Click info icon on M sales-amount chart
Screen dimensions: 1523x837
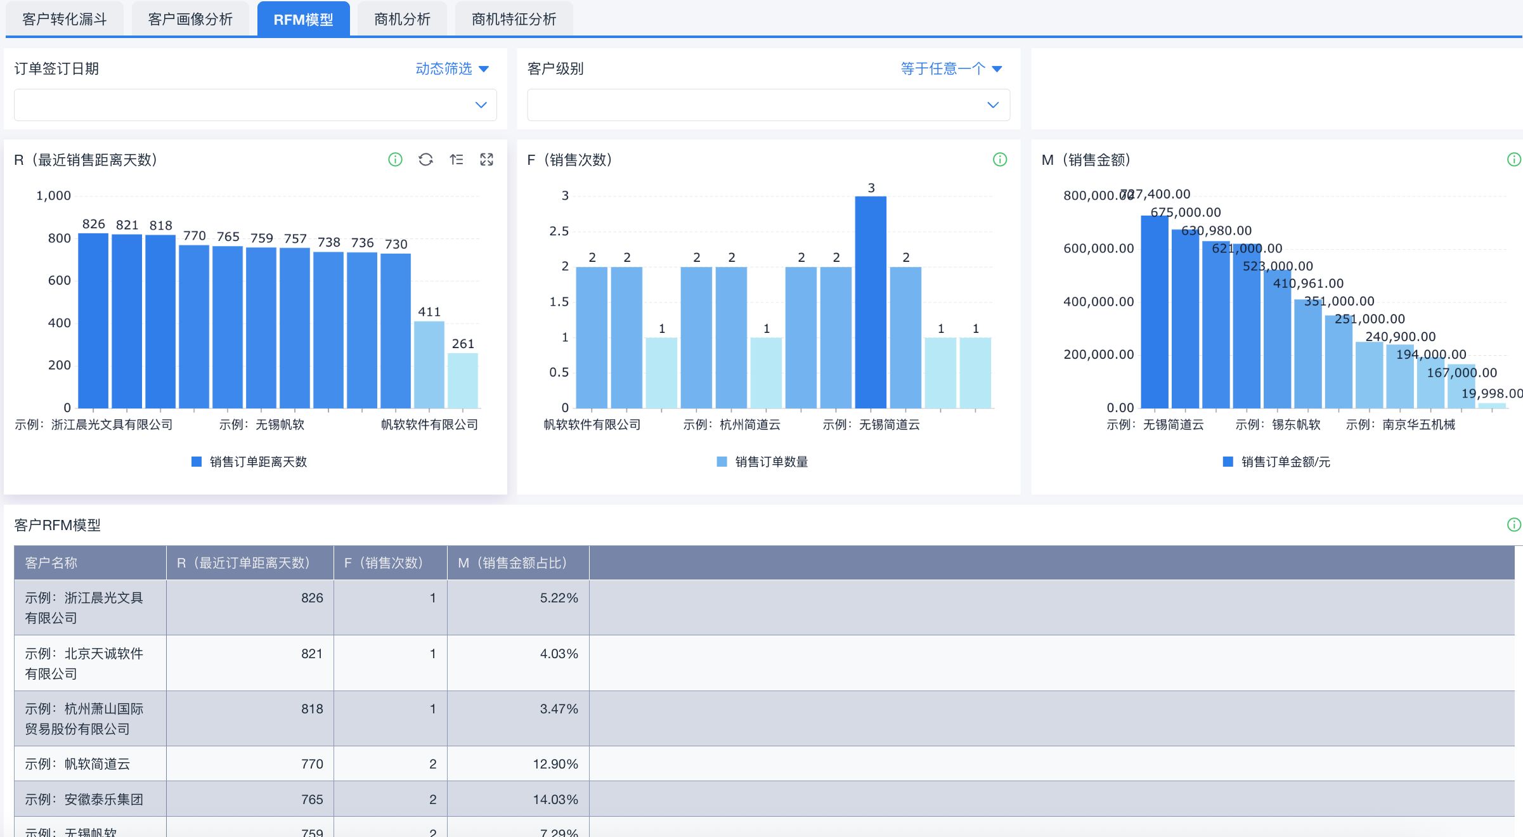click(1513, 160)
